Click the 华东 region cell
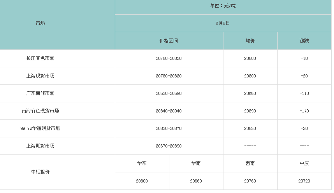This screenshot has height=193, width=334. (x=142, y=163)
